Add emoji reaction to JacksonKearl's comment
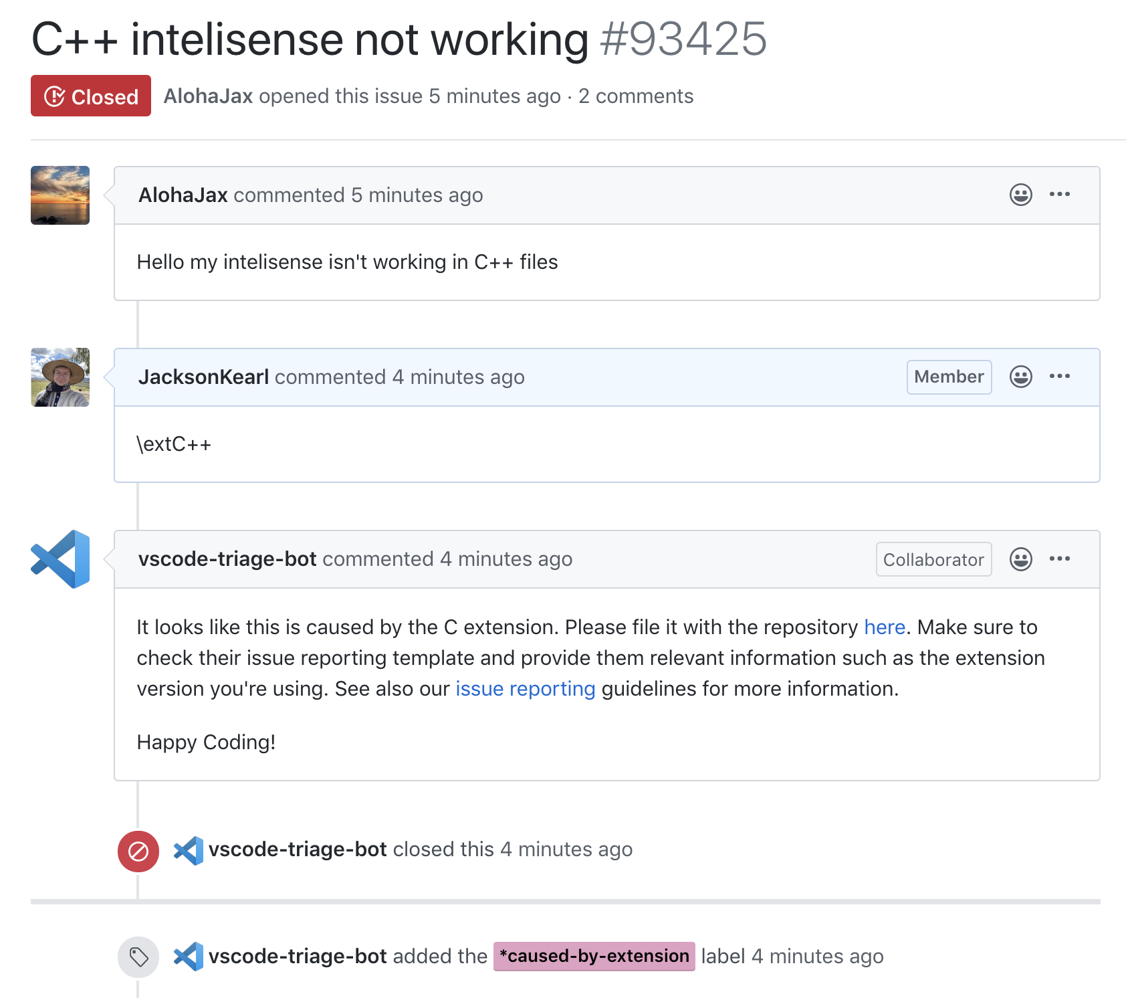 click(1020, 377)
